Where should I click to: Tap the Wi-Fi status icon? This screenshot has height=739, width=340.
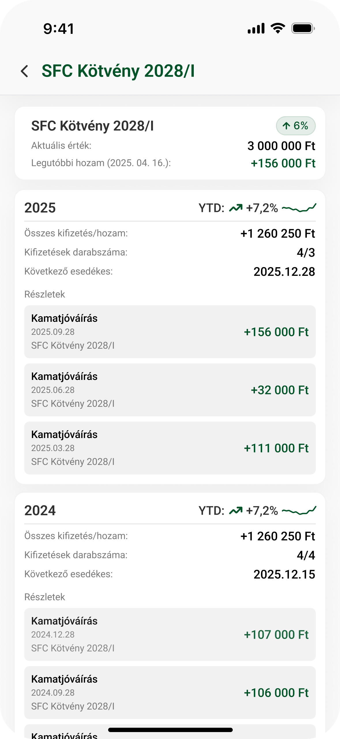pos(278,28)
